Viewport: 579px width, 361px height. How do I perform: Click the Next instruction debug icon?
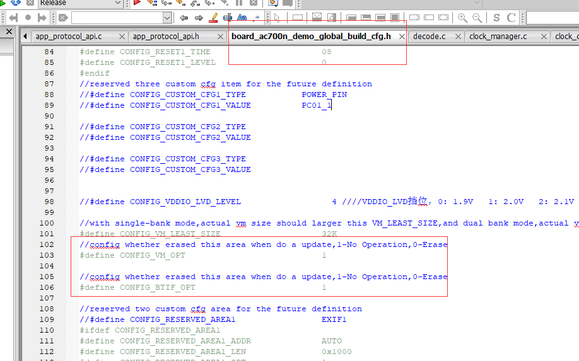click(209, 3)
